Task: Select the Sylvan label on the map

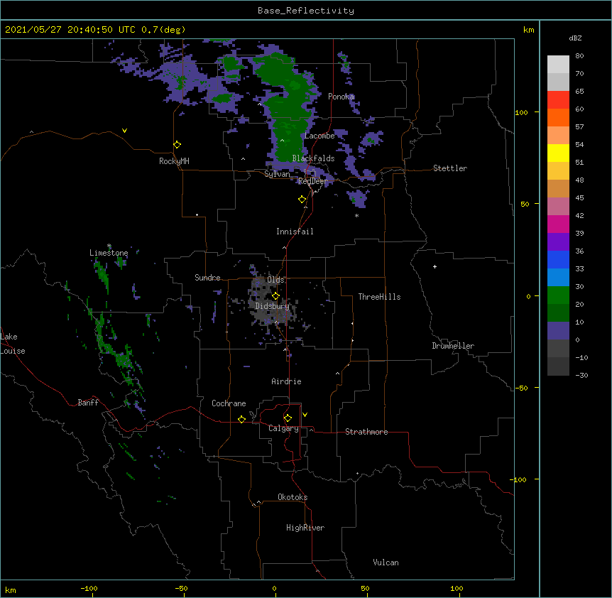Action: [277, 174]
